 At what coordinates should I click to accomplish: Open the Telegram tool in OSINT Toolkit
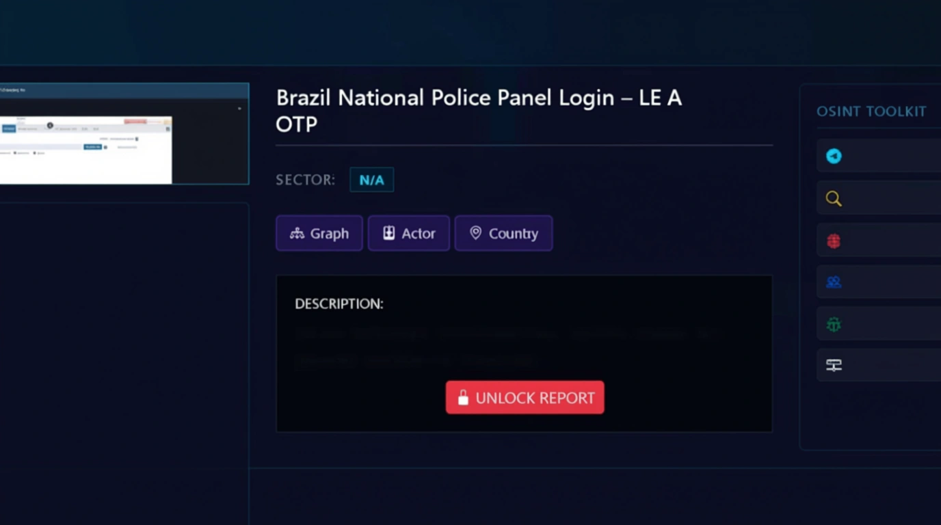[834, 157]
